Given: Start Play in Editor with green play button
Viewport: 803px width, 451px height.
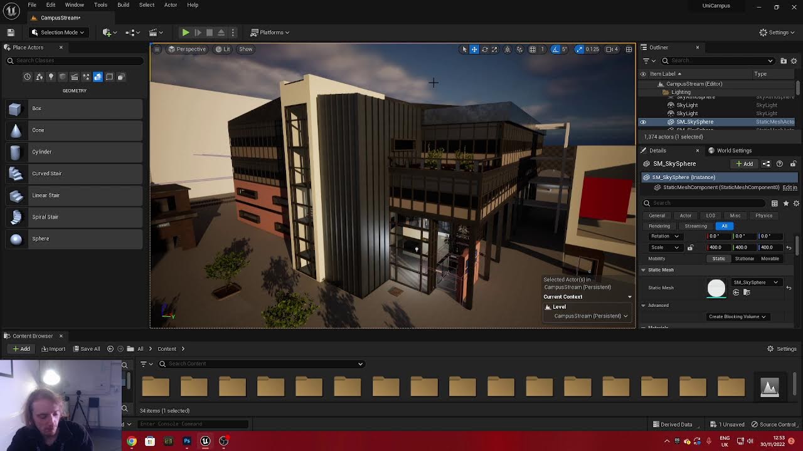Looking at the screenshot, I should click(186, 32).
